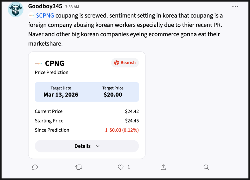Click the Coupang logo in the prediction card

pyautogui.click(x=39, y=63)
